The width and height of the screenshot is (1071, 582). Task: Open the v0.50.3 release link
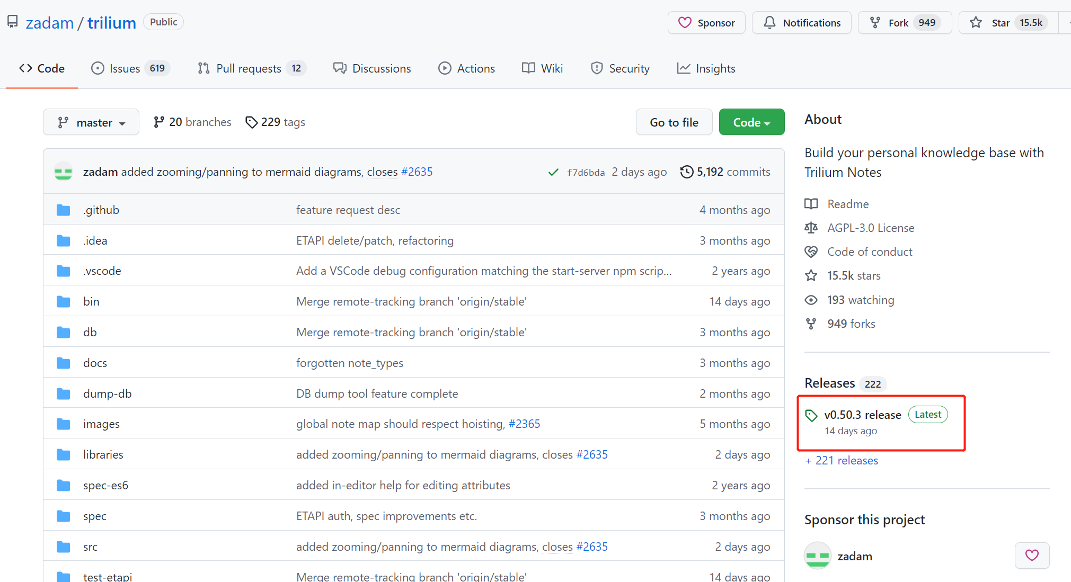coord(862,415)
